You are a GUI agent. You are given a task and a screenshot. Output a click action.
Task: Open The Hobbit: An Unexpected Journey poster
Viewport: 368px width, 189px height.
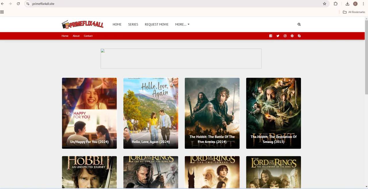[89, 172]
